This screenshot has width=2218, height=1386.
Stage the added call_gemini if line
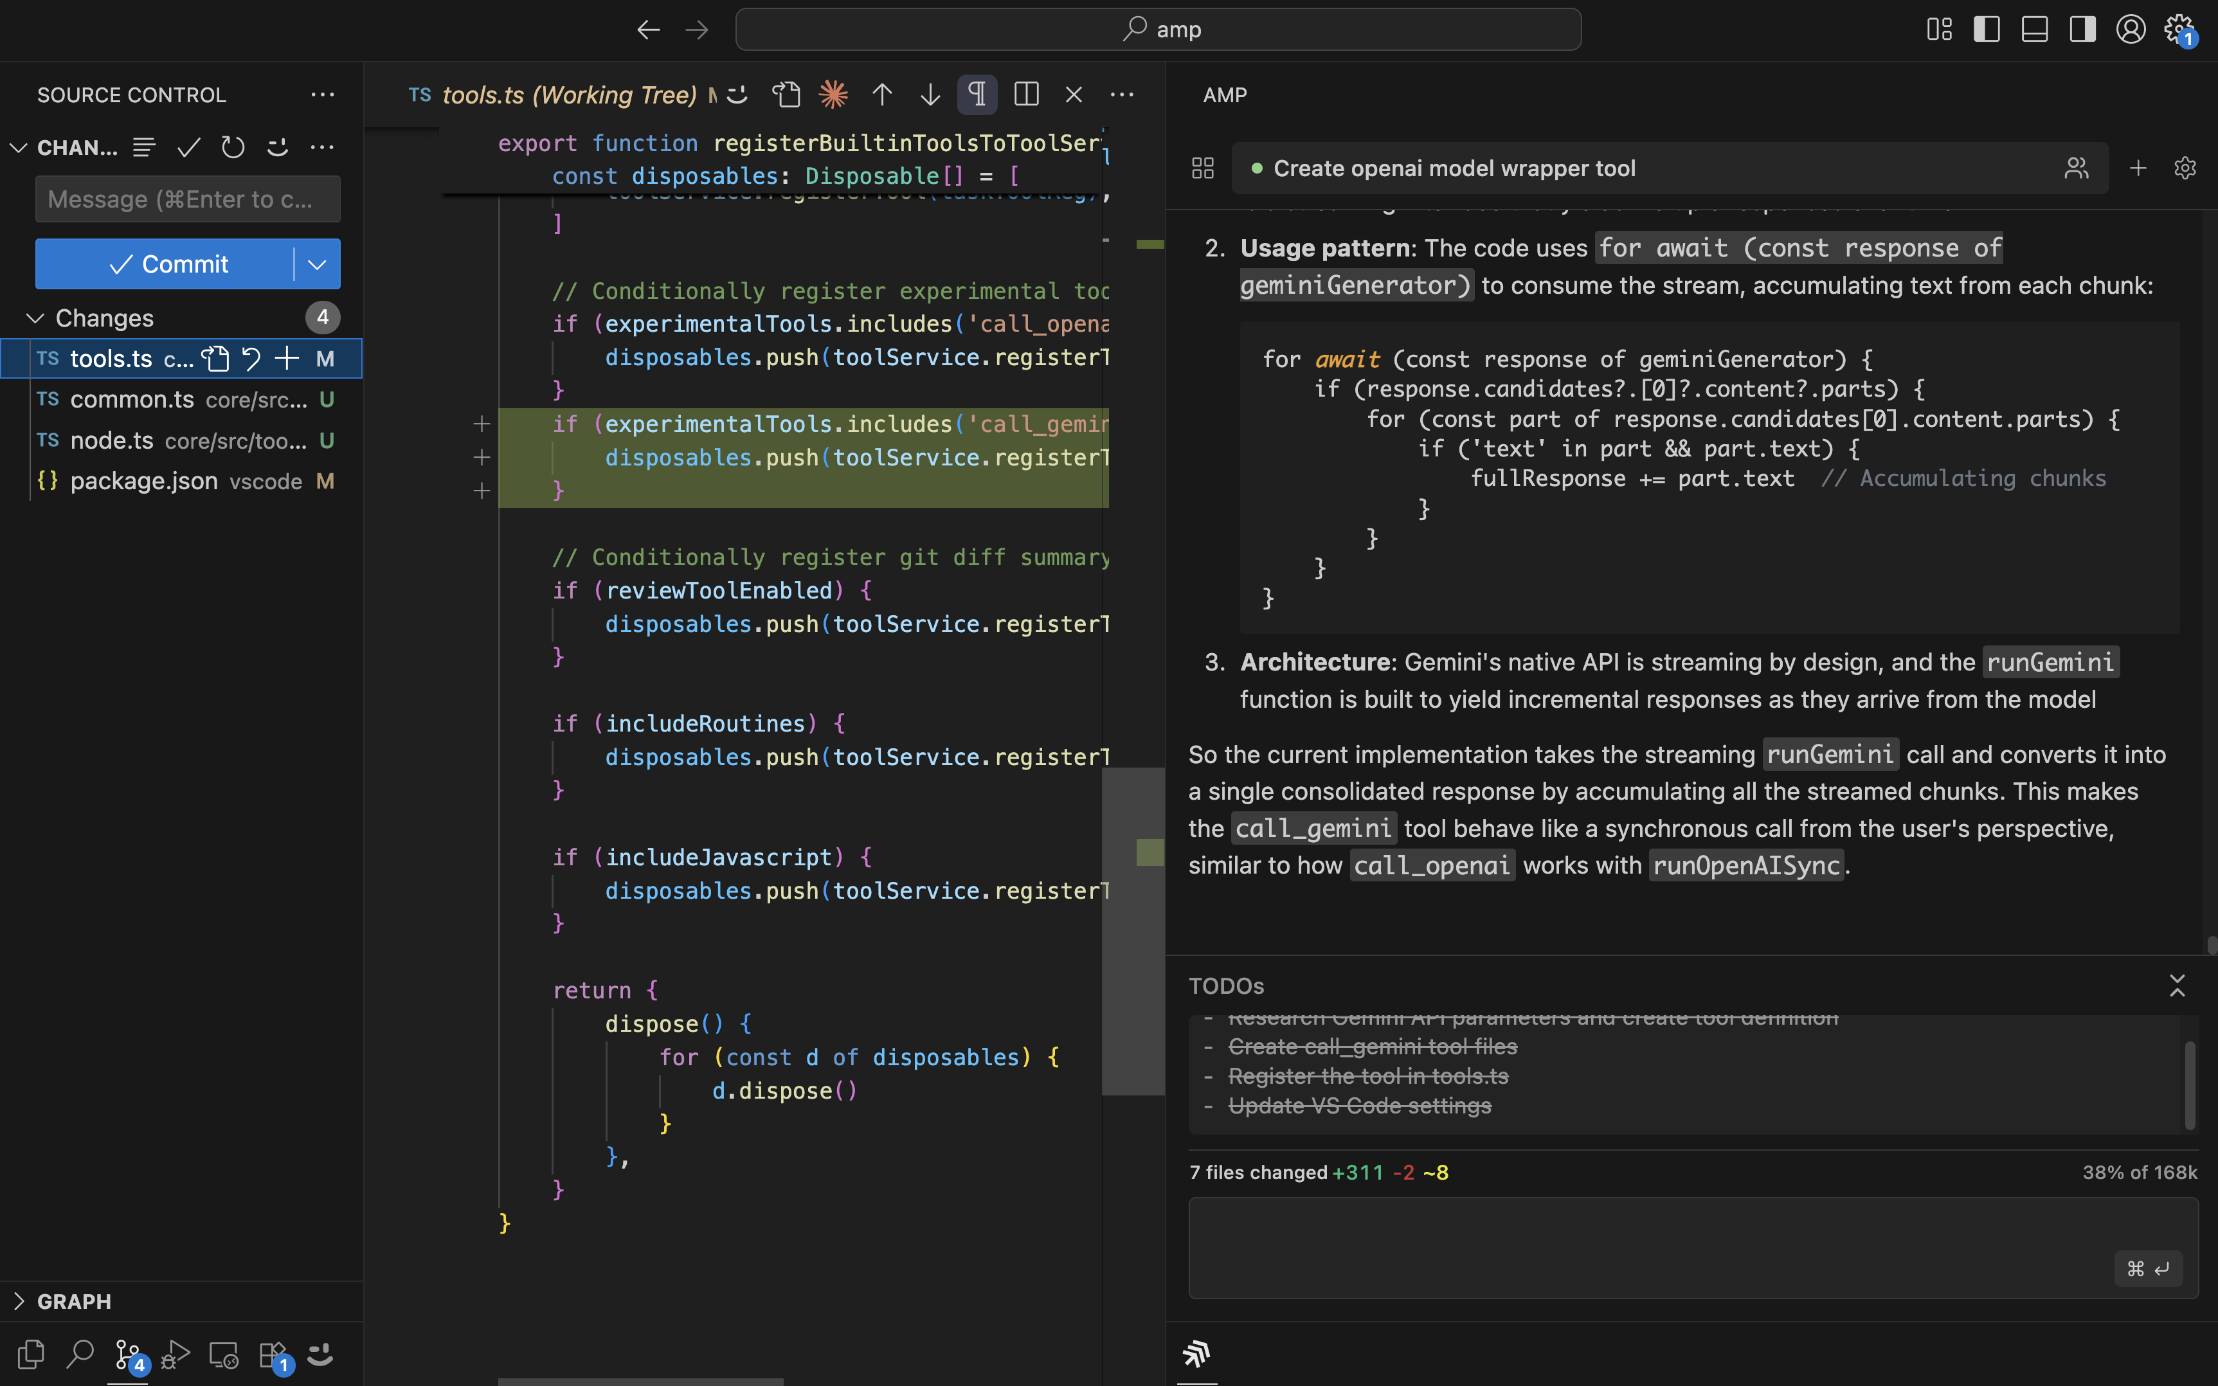[482, 424]
